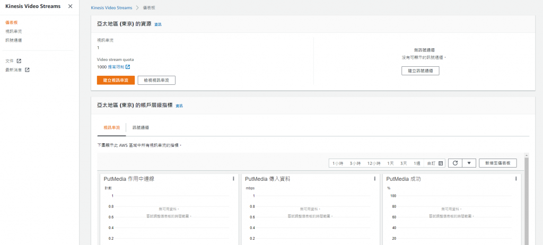Click the 建立訊號通道 button

tap(421, 71)
